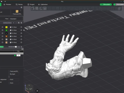Tick the empty checkbox below By layer
The image size is (124, 93).
pyautogui.click(x=9, y=77)
